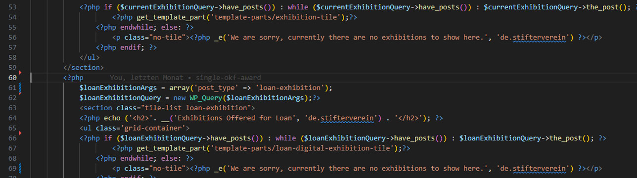The height and width of the screenshot is (178, 637).
Task: Select line number 66 in the gutter
Action: pyautogui.click(x=13, y=138)
